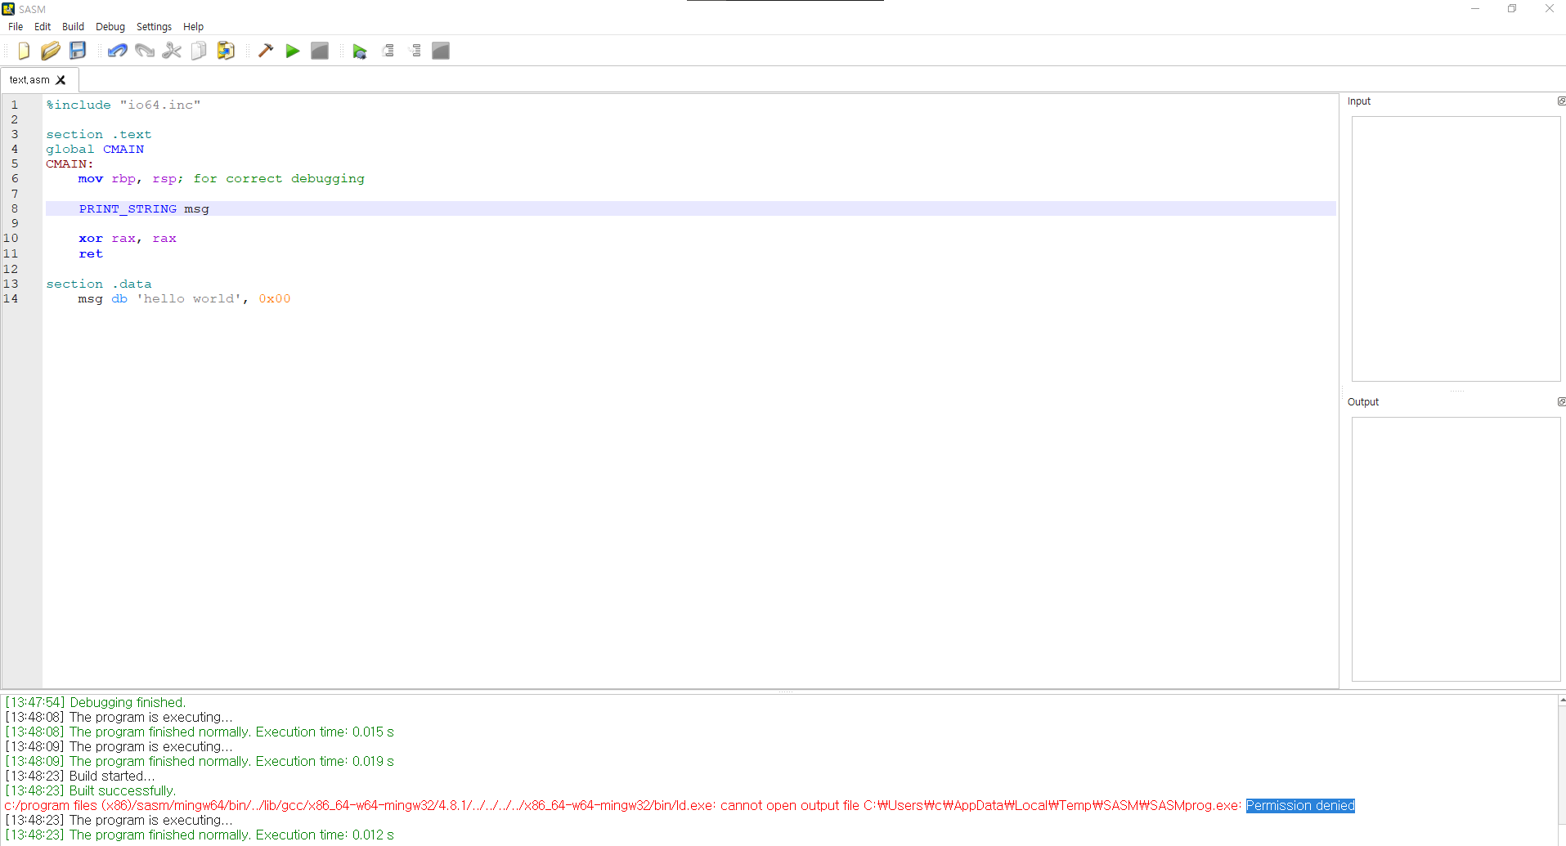Open the Debug menu
1566x846 pixels.
coord(110,27)
